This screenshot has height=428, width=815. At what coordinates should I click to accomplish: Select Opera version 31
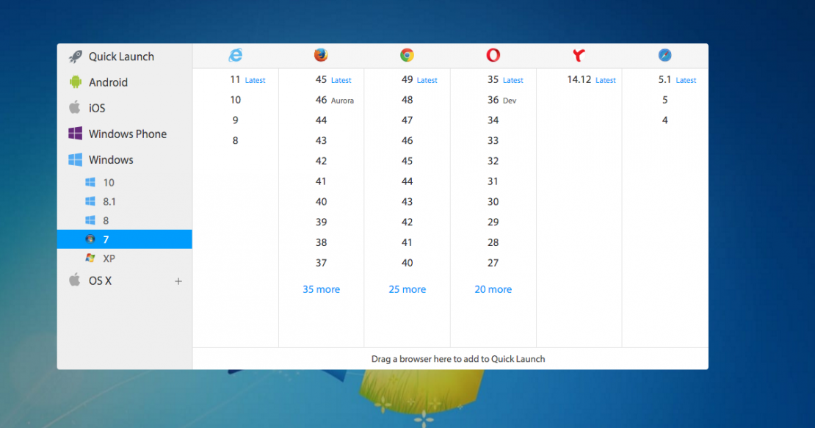coord(493,181)
